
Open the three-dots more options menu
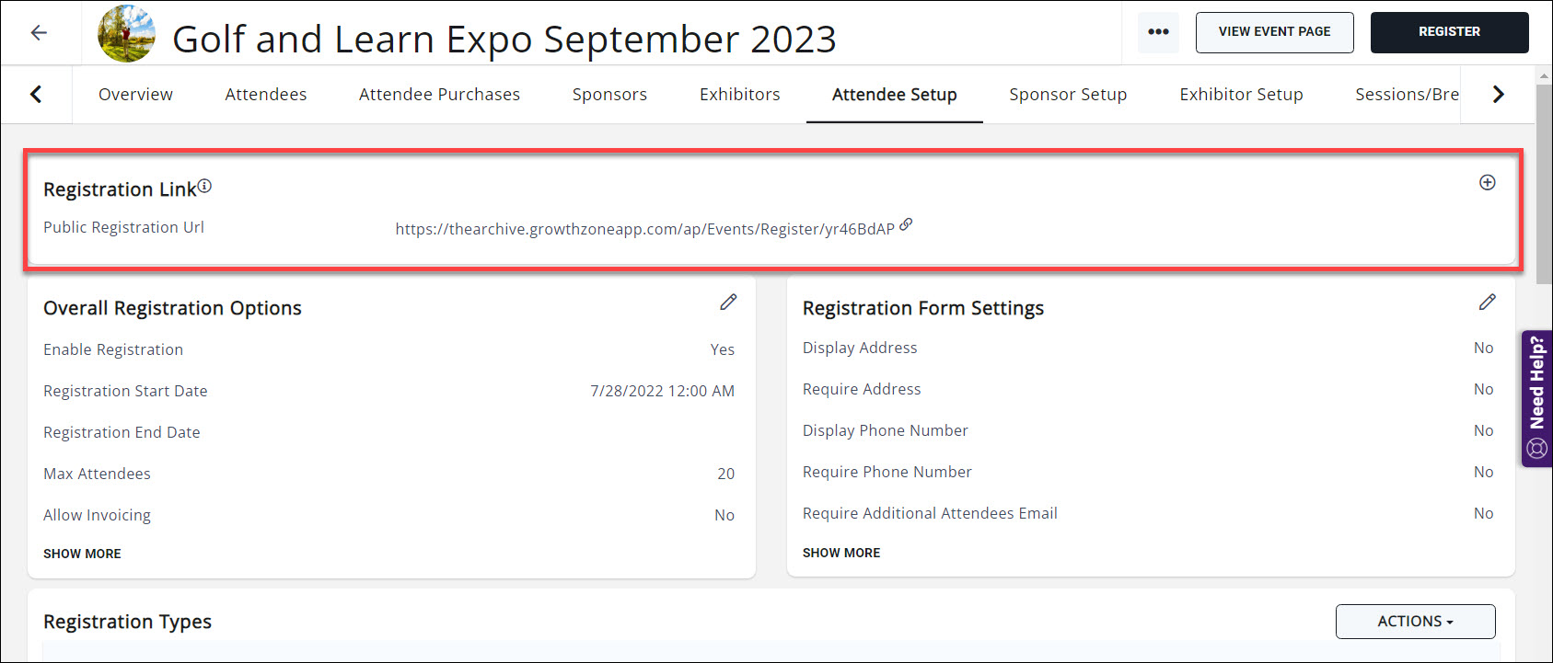[1158, 32]
